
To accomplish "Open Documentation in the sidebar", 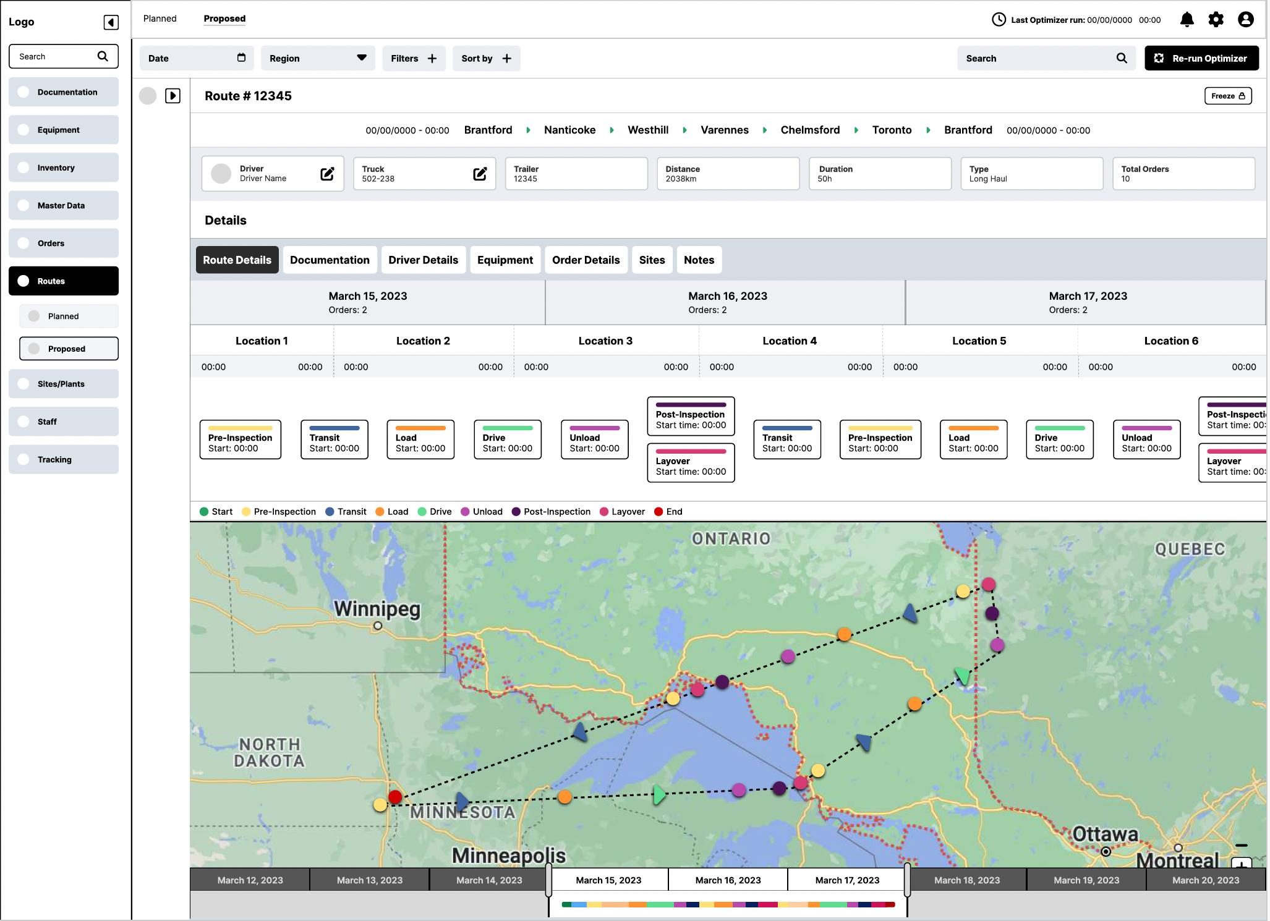I will (64, 92).
